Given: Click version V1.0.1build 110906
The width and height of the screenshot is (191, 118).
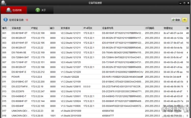Looking at the screenshot, I should point(71,106).
